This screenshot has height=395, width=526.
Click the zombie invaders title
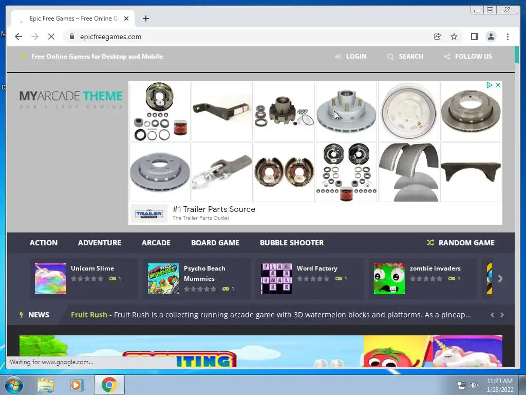tap(435, 268)
